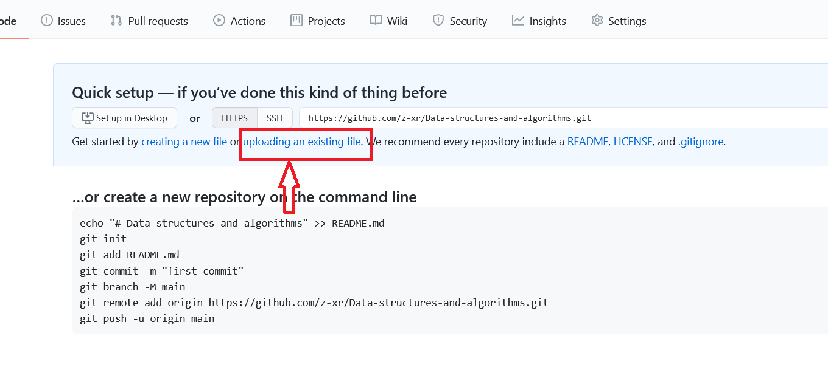
Task: Open the README link
Action: click(588, 142)
